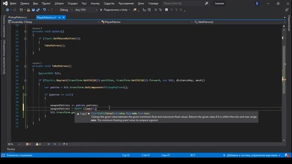
Task: Close the PlayerPatrons.cs tab
Action: click(x=63, y=17)
